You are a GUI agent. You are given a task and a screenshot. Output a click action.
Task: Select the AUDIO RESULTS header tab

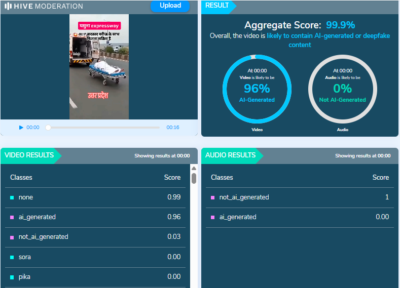231,155
